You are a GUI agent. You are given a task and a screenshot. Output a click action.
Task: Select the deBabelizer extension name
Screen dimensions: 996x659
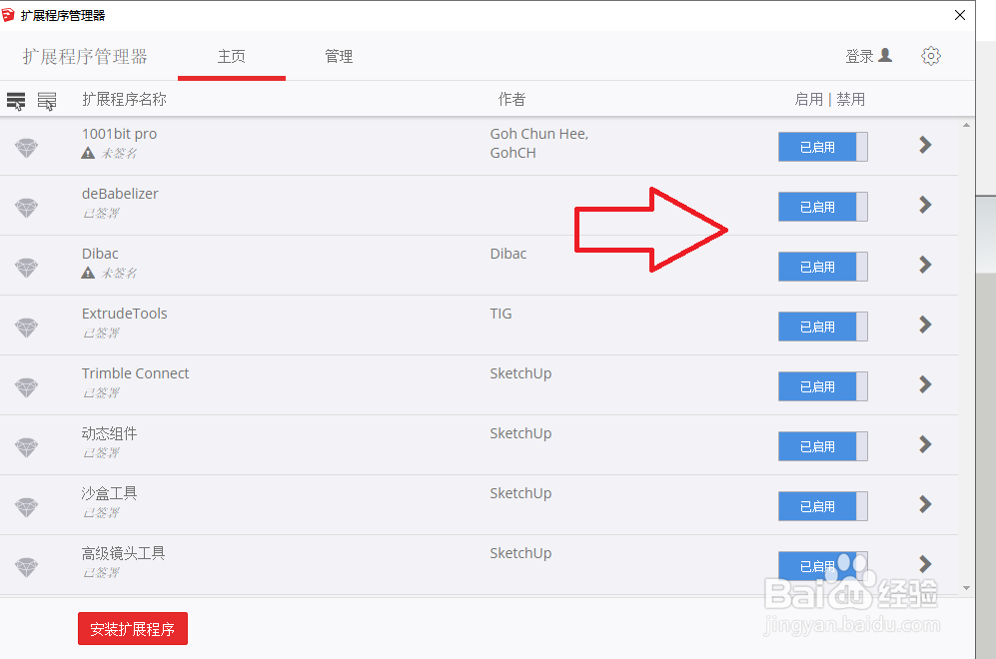pyautogui.click(x=120, y=194)
